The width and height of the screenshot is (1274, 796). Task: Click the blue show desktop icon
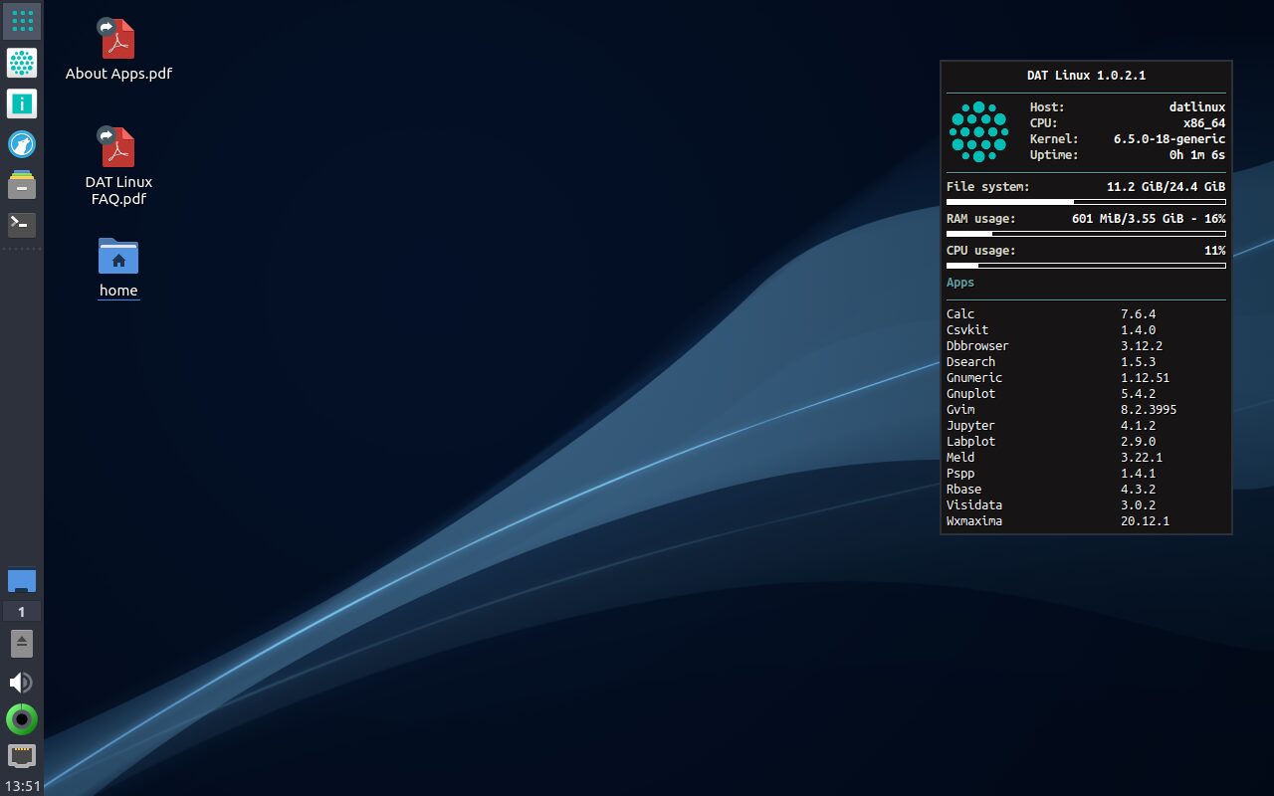coord(21,581)
